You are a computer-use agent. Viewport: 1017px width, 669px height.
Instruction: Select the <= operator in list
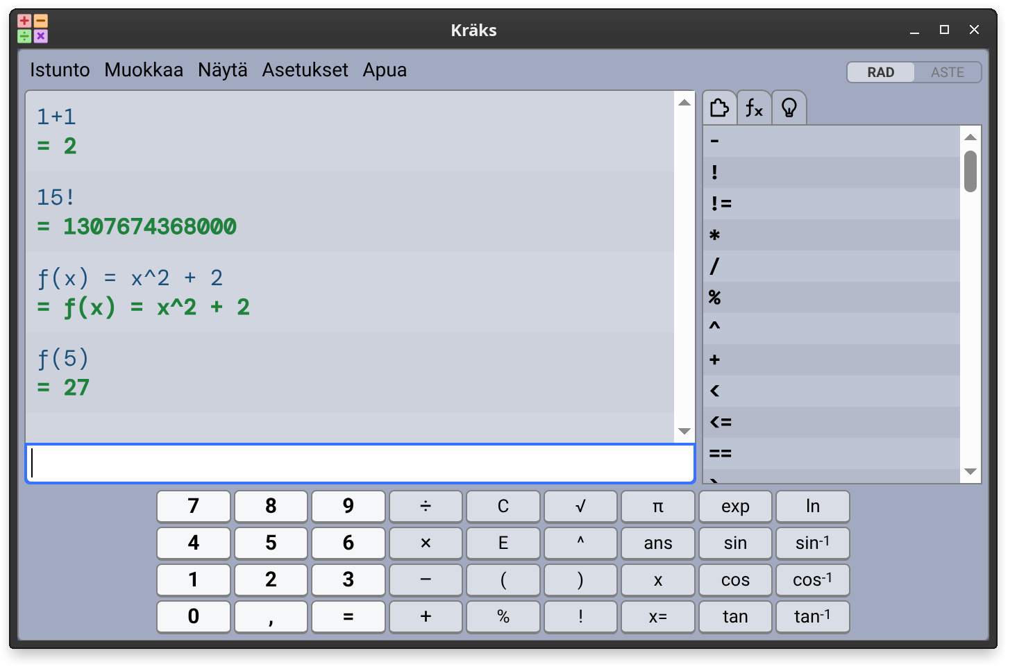[x=832, y=422]
